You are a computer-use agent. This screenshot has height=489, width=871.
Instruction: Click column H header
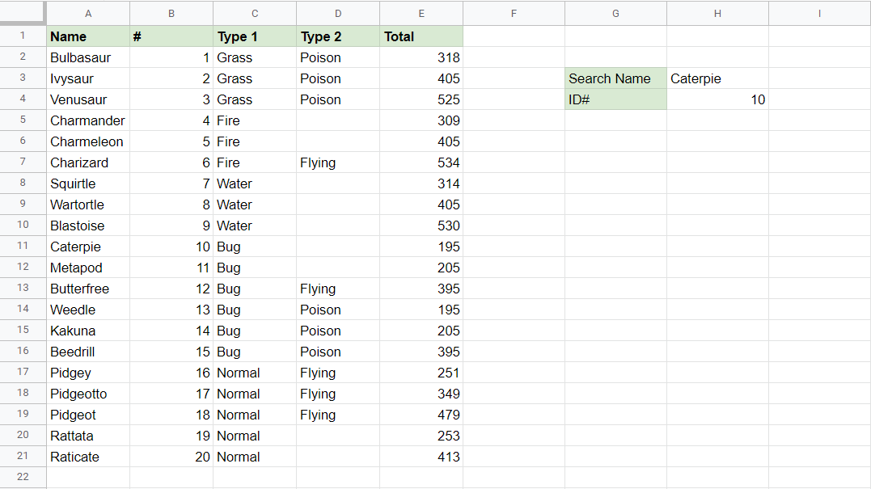click(x=717, y=13)
